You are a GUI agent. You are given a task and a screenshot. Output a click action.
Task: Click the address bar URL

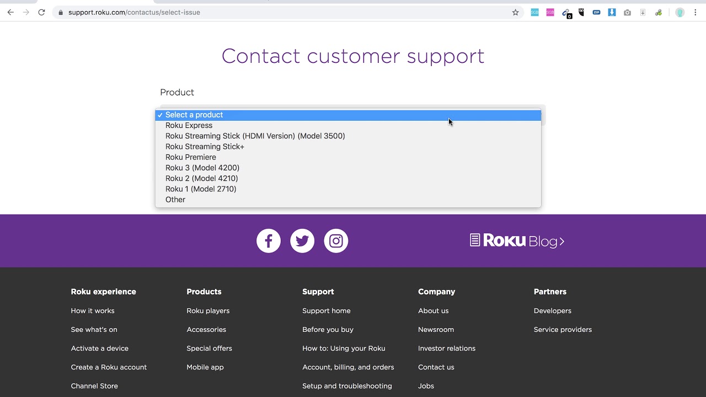click(x=134, y=12)
